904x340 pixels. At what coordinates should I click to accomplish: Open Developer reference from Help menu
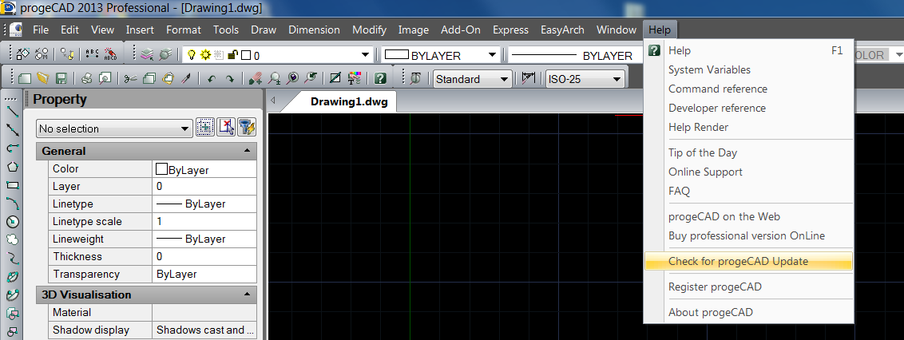pyautogui.click(x=717, y=108)
